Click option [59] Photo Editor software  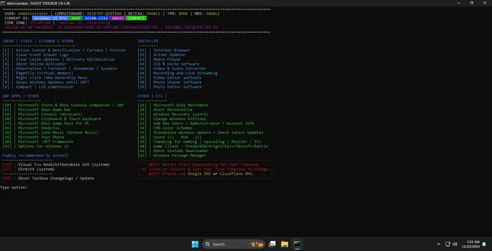tap(170, 87)
